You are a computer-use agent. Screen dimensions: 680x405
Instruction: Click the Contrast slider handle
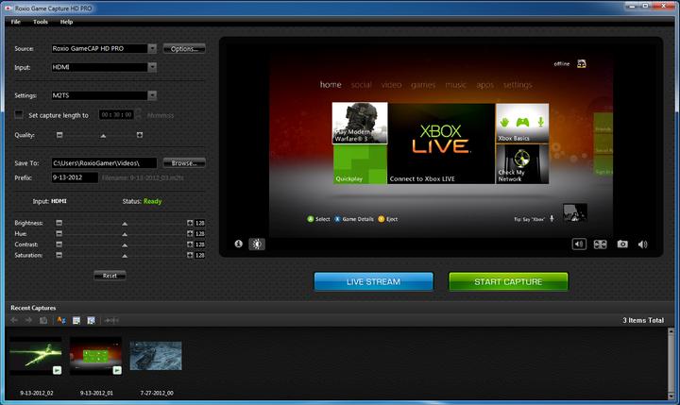(125, 245)
